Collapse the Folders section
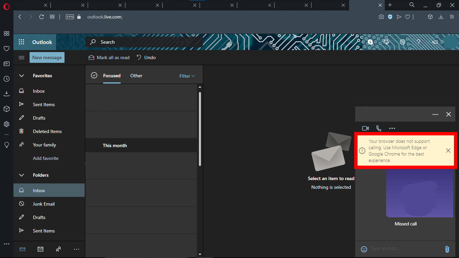The image size is (459, 258). (x=22, y=175)
